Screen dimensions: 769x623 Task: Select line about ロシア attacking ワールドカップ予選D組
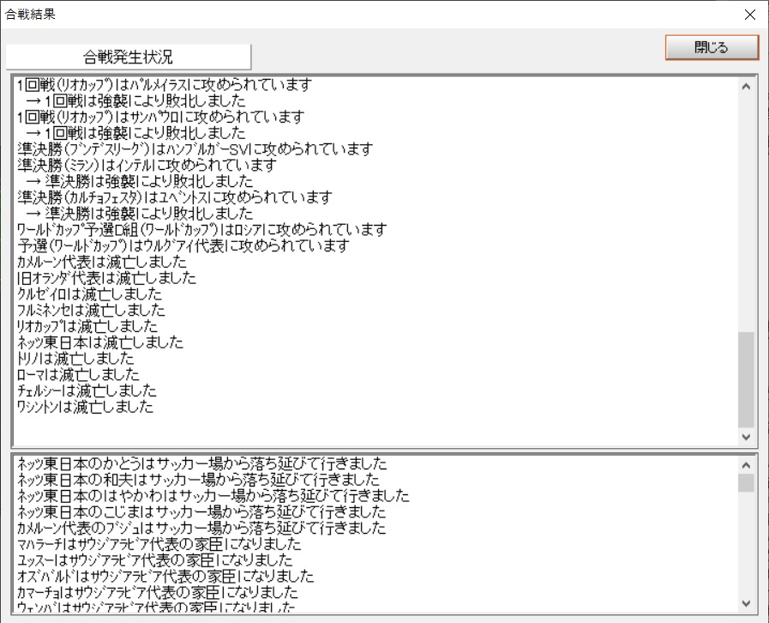point(201,230)
